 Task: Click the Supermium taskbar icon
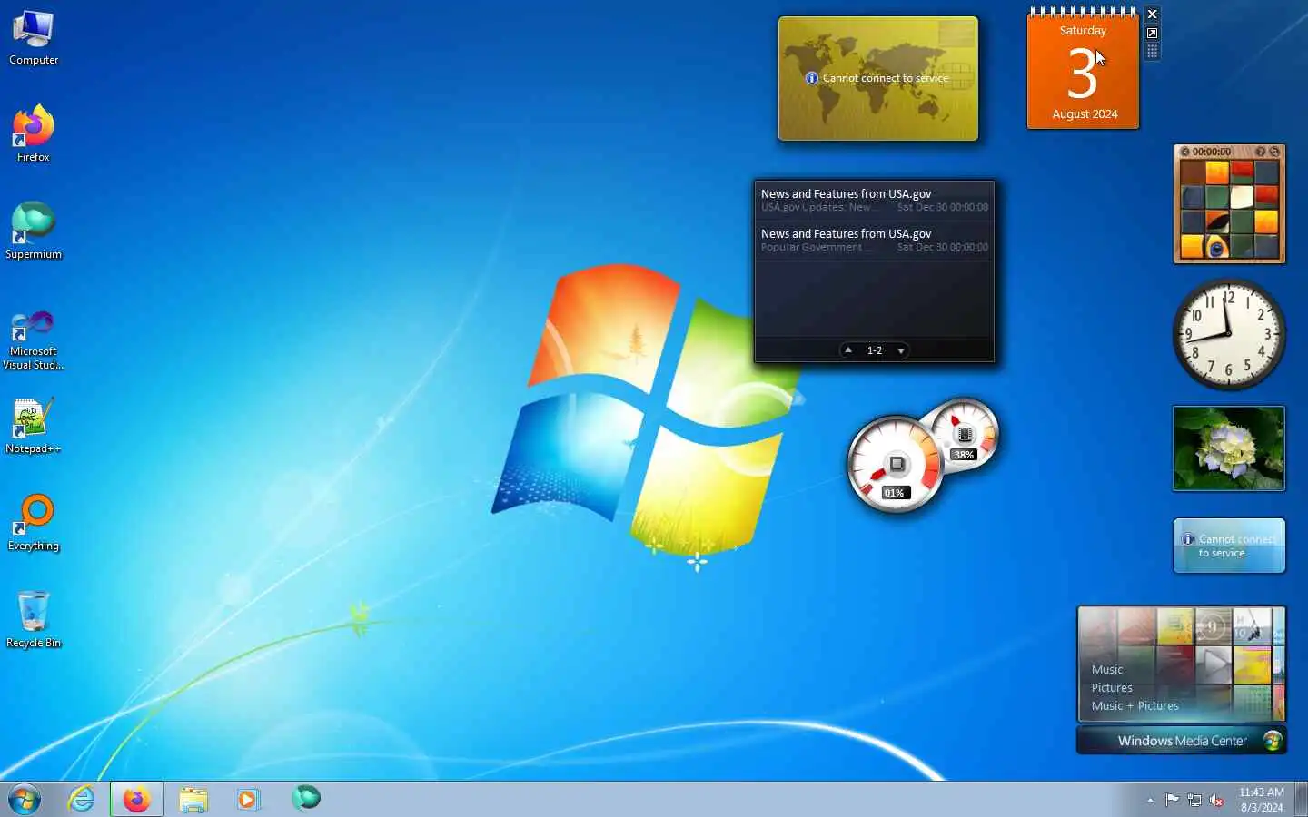coord(305,799)
